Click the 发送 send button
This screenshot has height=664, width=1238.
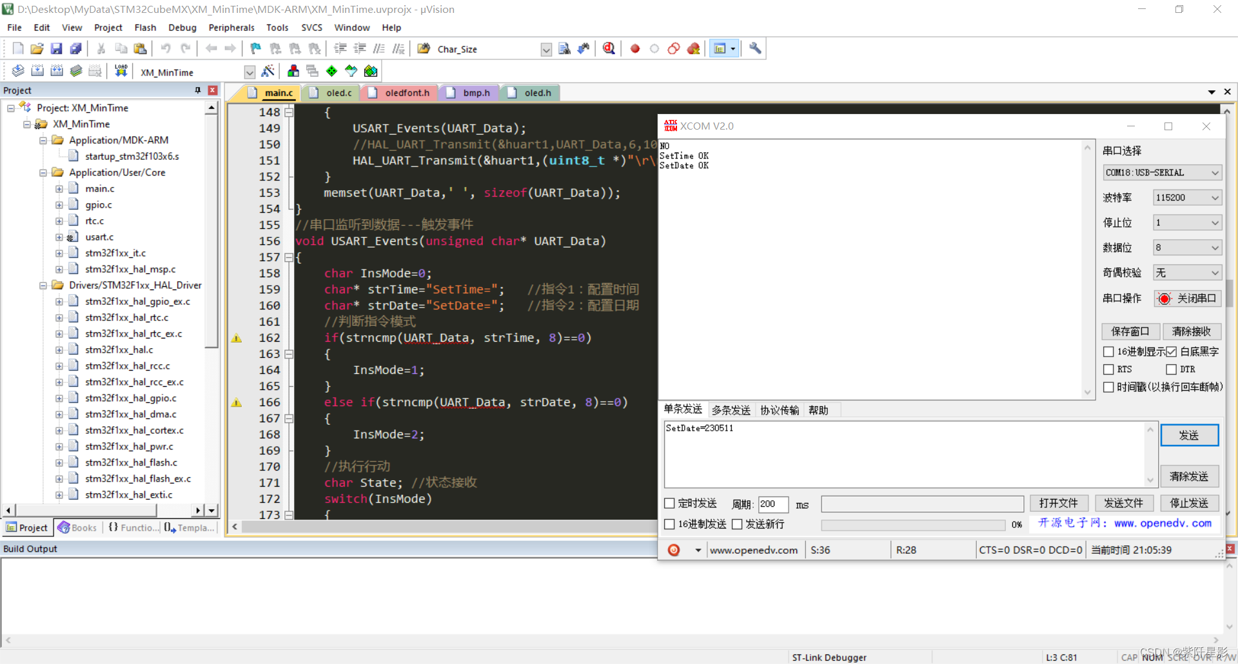point(1189,435)
